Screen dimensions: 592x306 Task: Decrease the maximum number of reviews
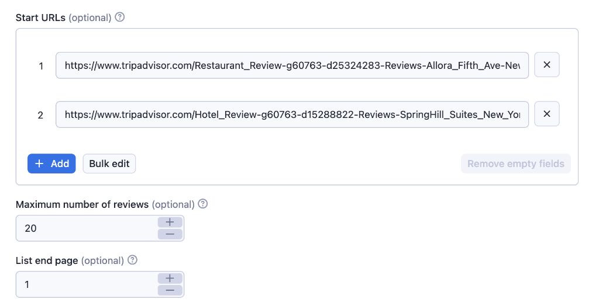pyautogui.click(x=170, y=234)
